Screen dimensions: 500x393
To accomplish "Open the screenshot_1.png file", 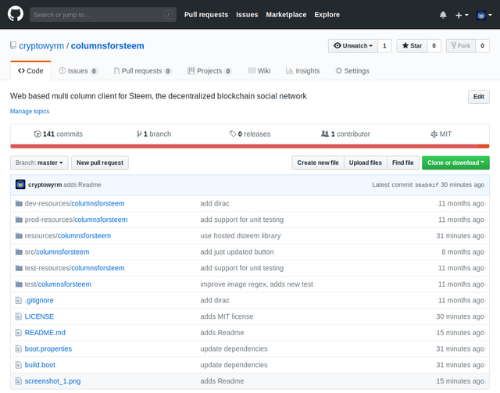I will [52, 381].
